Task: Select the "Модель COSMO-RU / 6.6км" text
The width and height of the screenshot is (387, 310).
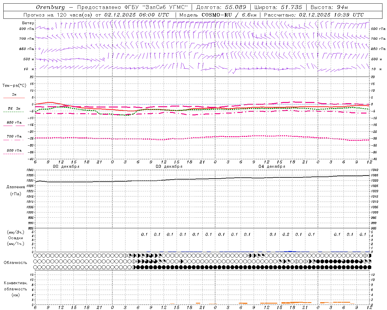Action: pos(218,15)
